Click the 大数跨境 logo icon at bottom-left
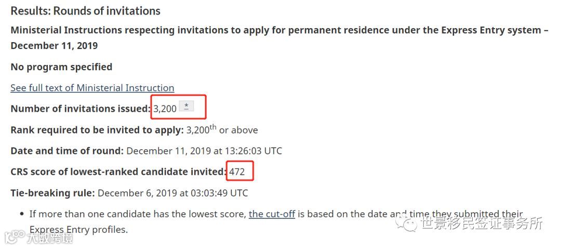The image size is (561, 248). click(x=15, y=238)
